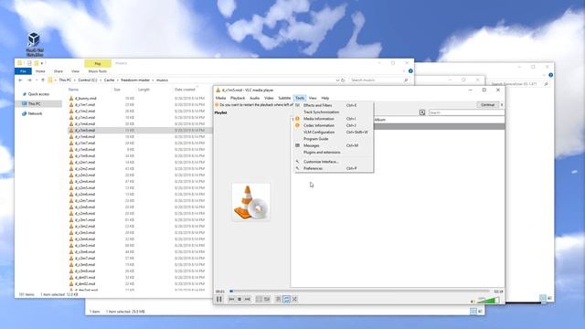The image size is (585, 329).
Task: Open Plugins and extensions entry
Action: click(334, 153)
